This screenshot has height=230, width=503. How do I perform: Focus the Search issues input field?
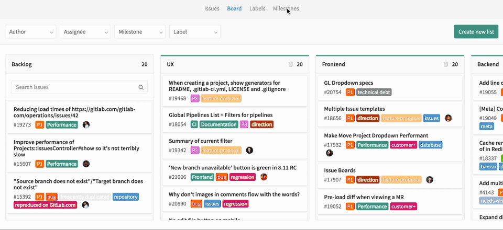coord(73,87)
